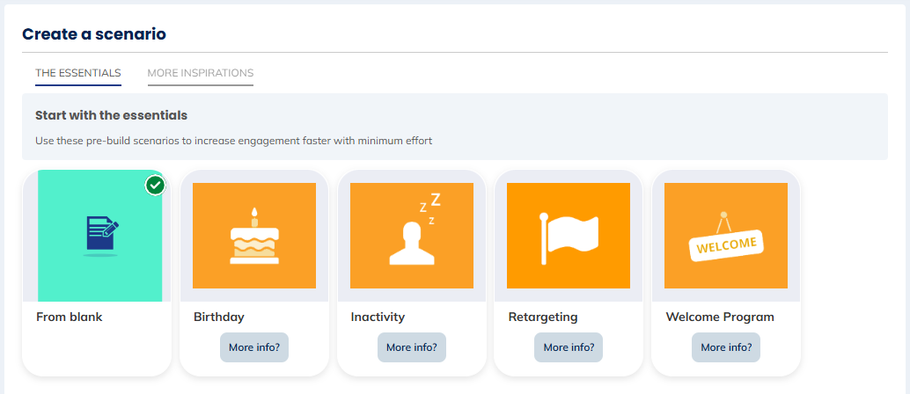
Task: Click More info under Welcome Program
Action: pos(726,347)
